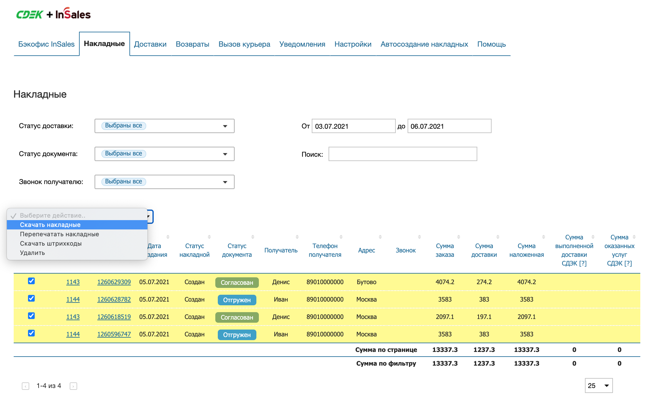Screen dimensions: 654x411
Task: Expand the Звонок получателю dropdown
Action: (164, 182)
